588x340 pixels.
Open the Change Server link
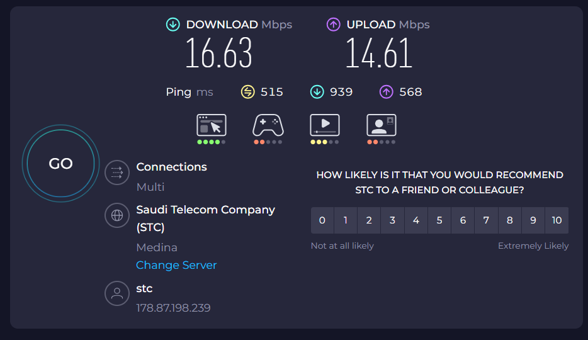click(x=176, y=265)
